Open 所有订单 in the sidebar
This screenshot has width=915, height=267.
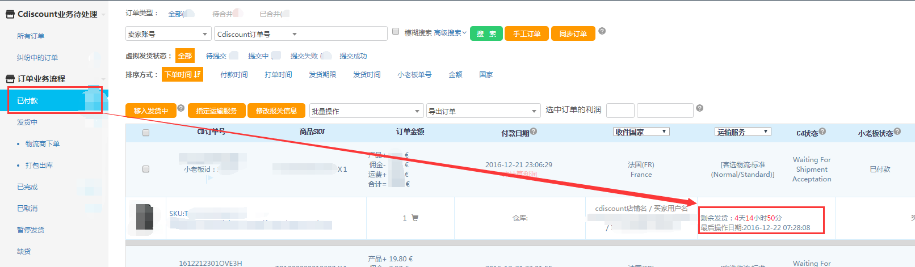(x=31, y=36)
